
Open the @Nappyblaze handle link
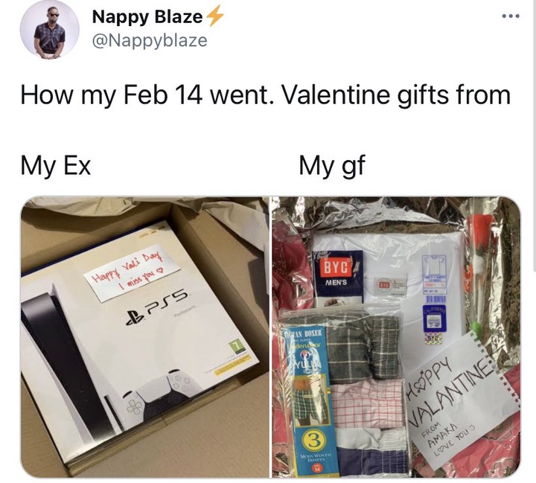point(150,40)
